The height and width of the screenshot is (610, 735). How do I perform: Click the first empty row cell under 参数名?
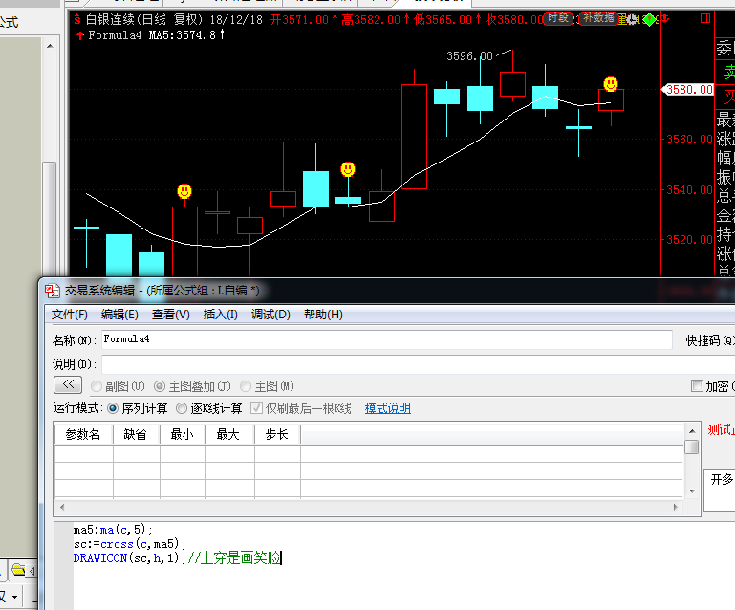84,454
